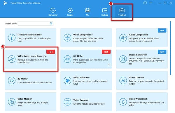Image resolution: width=175 pixels, height=113 pixels.
Task: Click the back-to-top arrow icon in GIF Maker card
Action: (x=109, y=65)
